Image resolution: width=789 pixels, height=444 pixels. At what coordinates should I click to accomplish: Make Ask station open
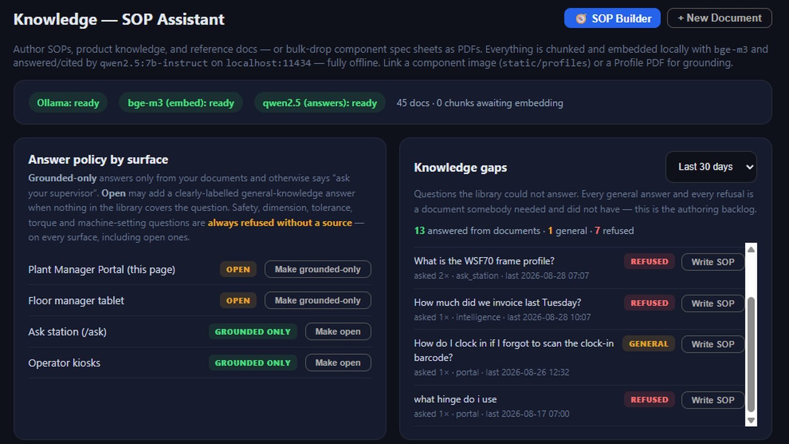(338, 332)
